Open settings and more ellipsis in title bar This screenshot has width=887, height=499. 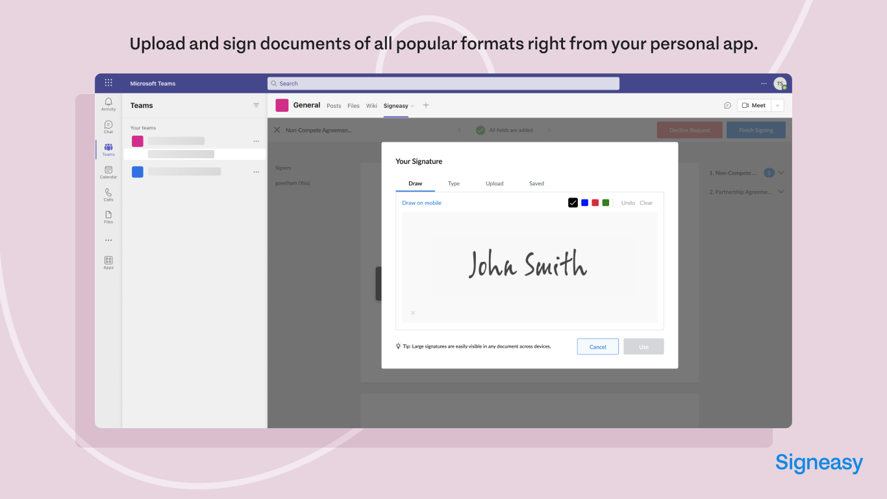pyautogui.click(x=764, y=83)
